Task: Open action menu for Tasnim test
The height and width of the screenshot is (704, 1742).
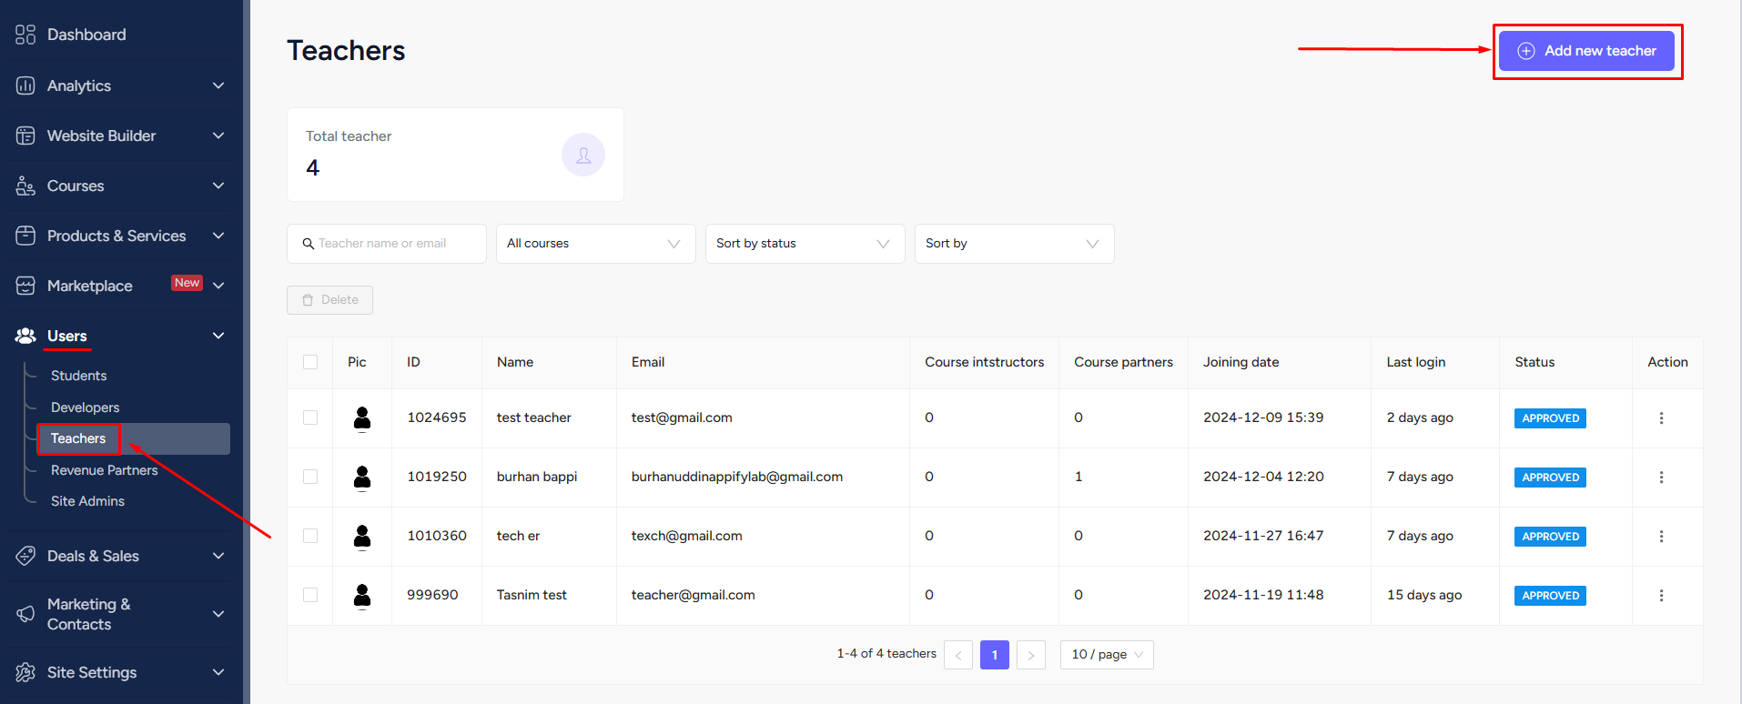Action: coord(1661,596)
